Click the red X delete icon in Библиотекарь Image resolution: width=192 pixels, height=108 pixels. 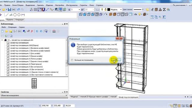[32, 31]
